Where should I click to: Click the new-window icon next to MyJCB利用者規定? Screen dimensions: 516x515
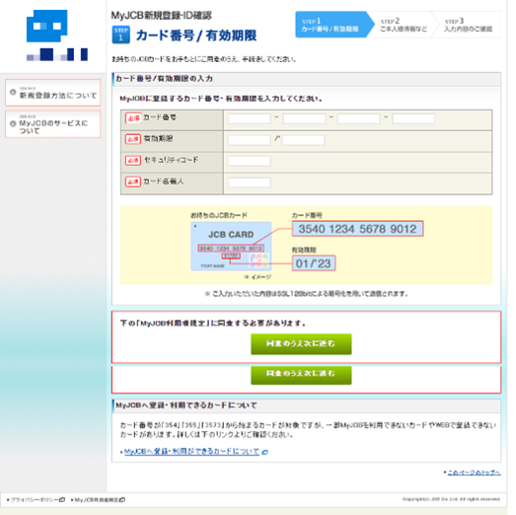pyautogui.click(x=122, y=499)
